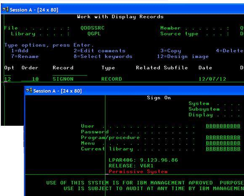The height and width of the screenshot is (196, 244).
Task: Click the Order field showing 10
Action: pos(30,79)
